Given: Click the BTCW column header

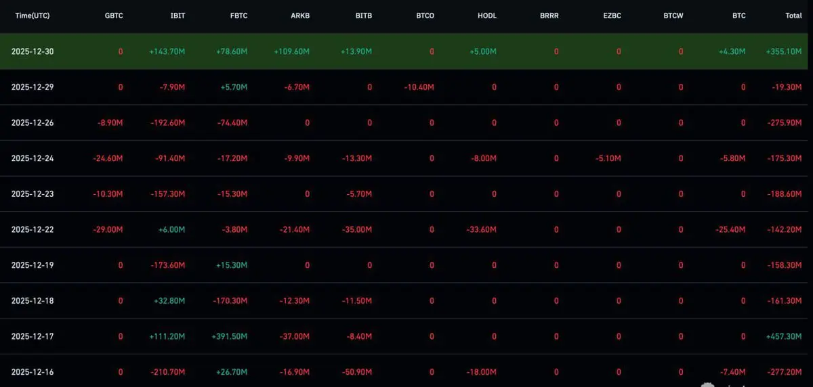Looking at the screenshot, I should [673, 16].
